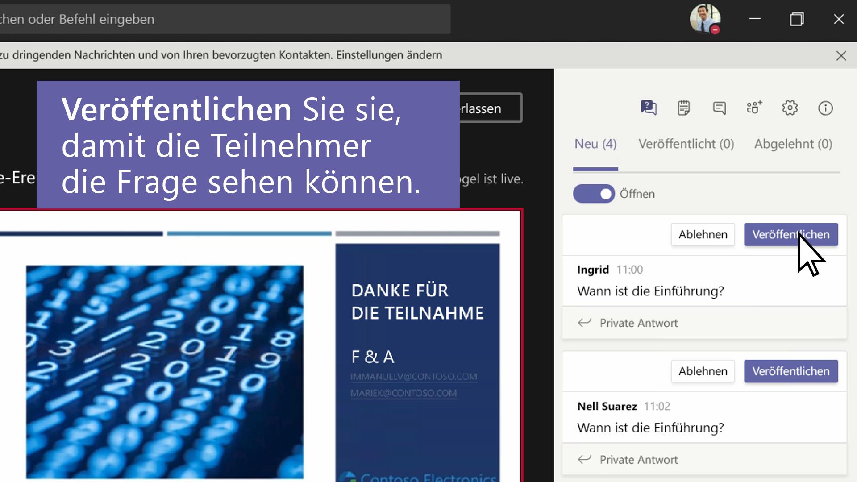Close the Teams window
Screen dimensions: 857x482
click(x=839, y=19)
